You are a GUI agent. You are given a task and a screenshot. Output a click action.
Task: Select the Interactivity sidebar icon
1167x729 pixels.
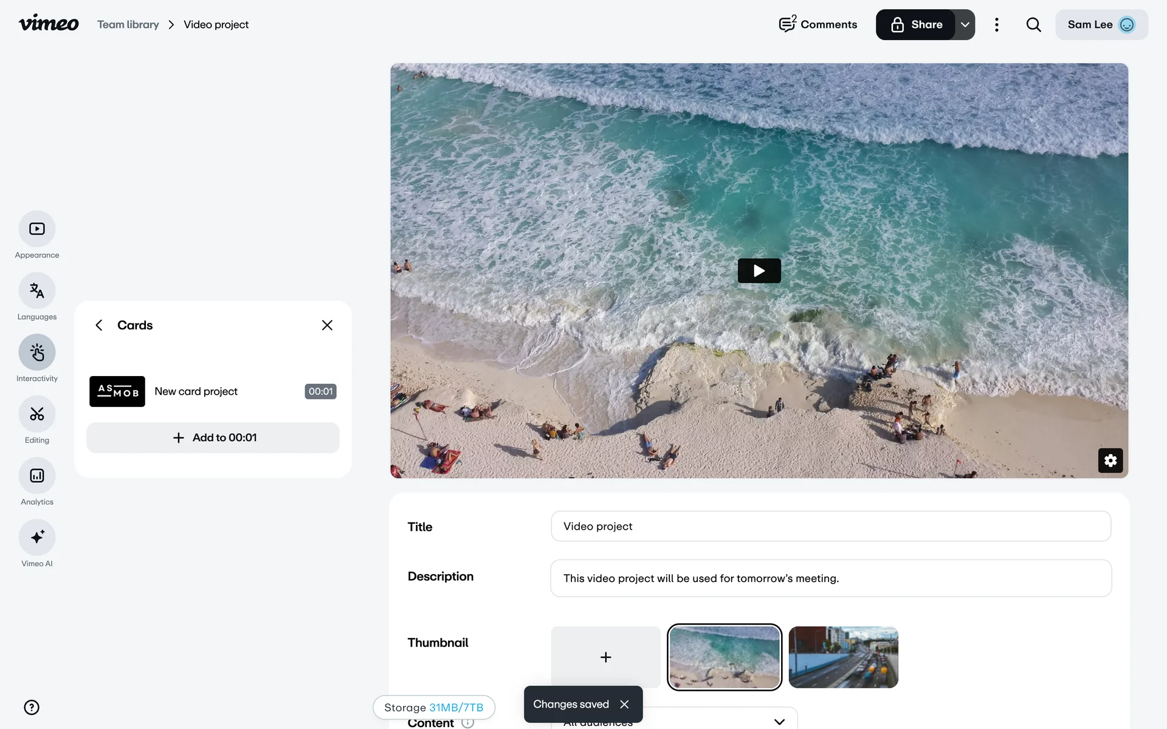click(x=37, y=352)
